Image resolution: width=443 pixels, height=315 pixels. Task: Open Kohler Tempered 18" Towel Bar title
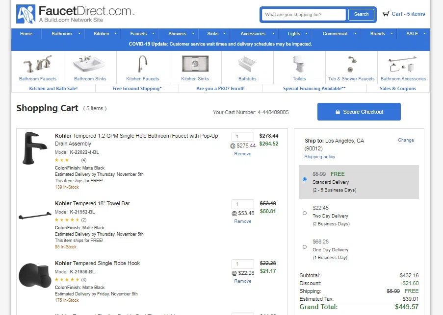tap(92, 203)
